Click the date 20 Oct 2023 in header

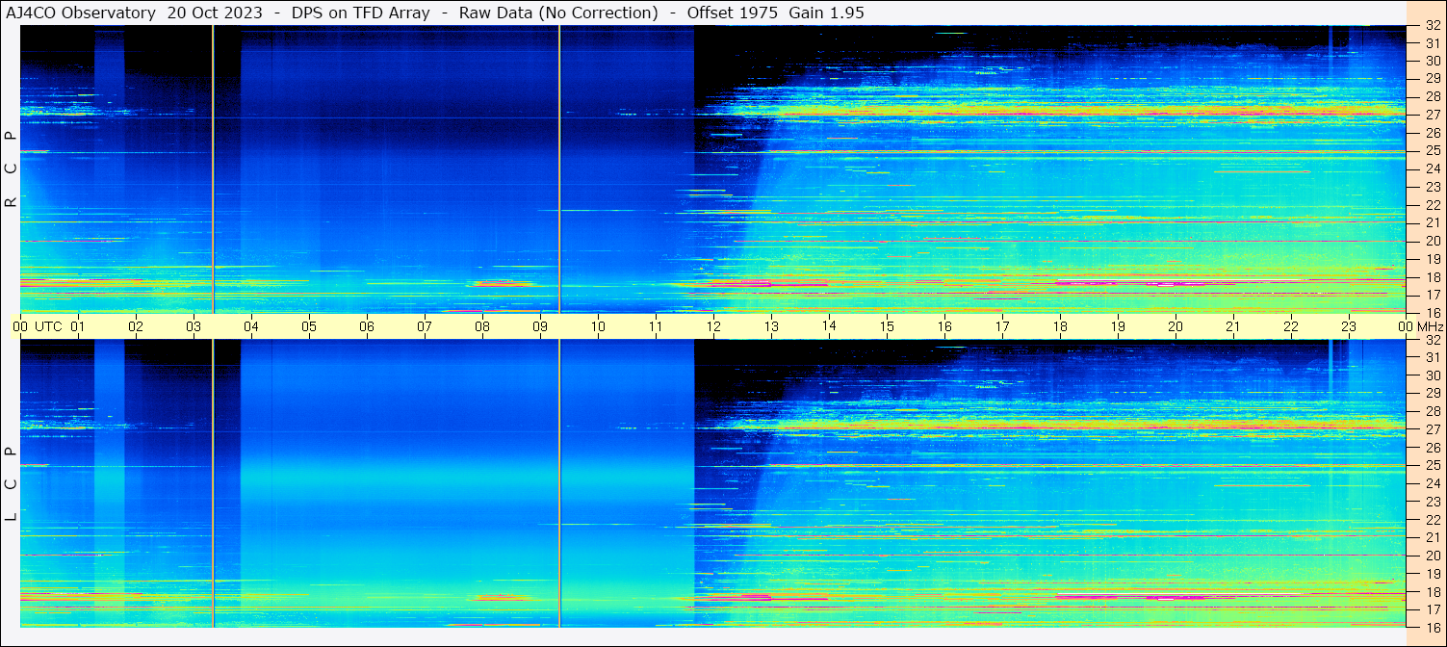click(x=215, y=13)
